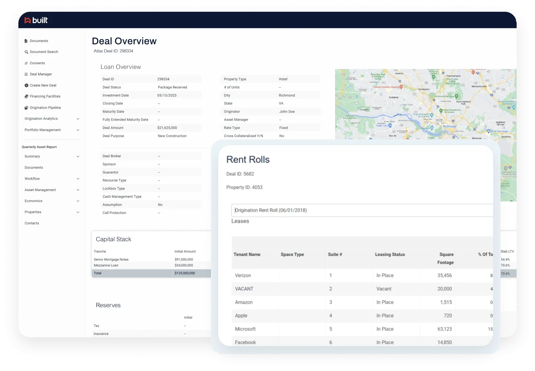Click the $91,000,000 initial amount
This screenshot has height=371, width=535.
click(x=184, y=260)
